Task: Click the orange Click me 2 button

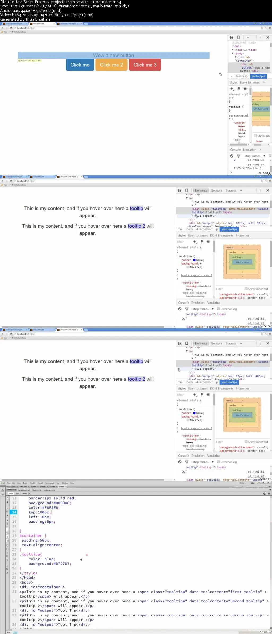Action: [x=112, y=65]
